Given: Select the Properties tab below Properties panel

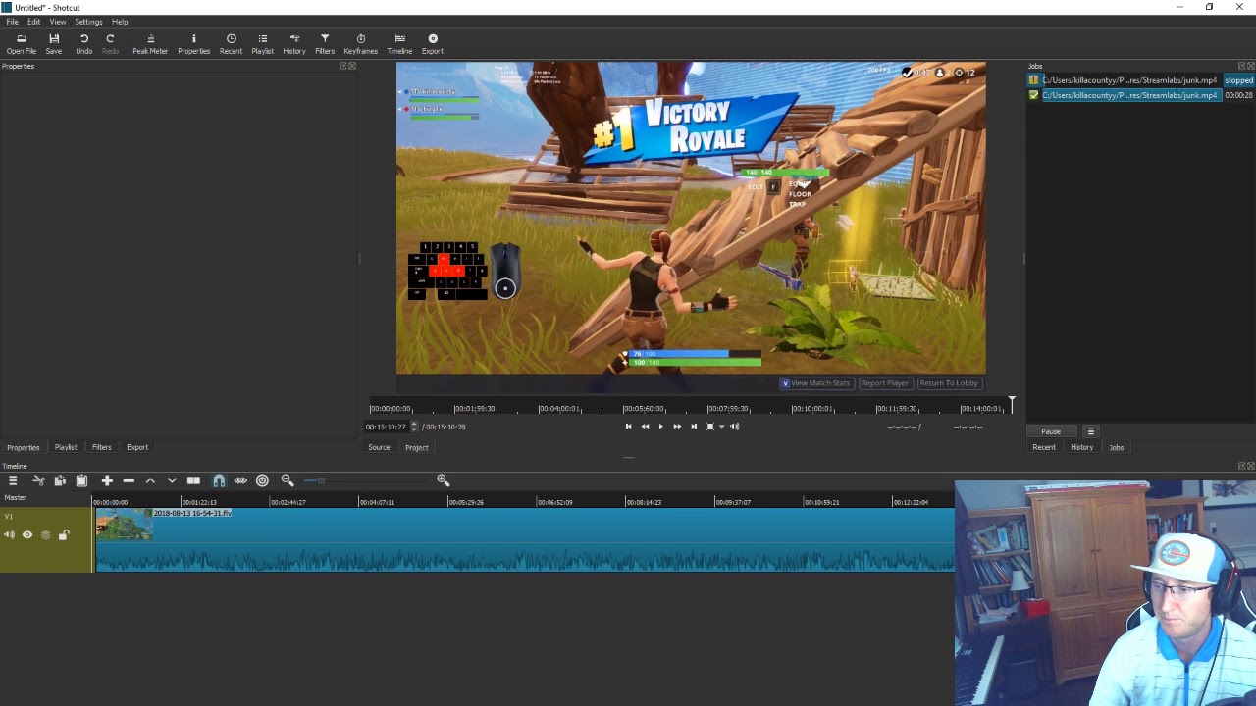Looking at the screenshot, I should tap(24, 447).
